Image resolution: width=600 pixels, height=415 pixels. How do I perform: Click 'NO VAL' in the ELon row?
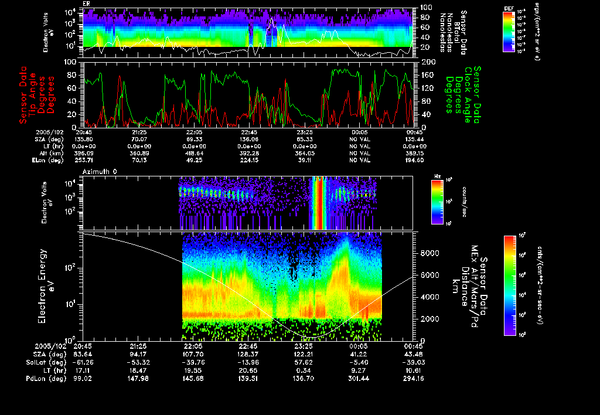360,161
